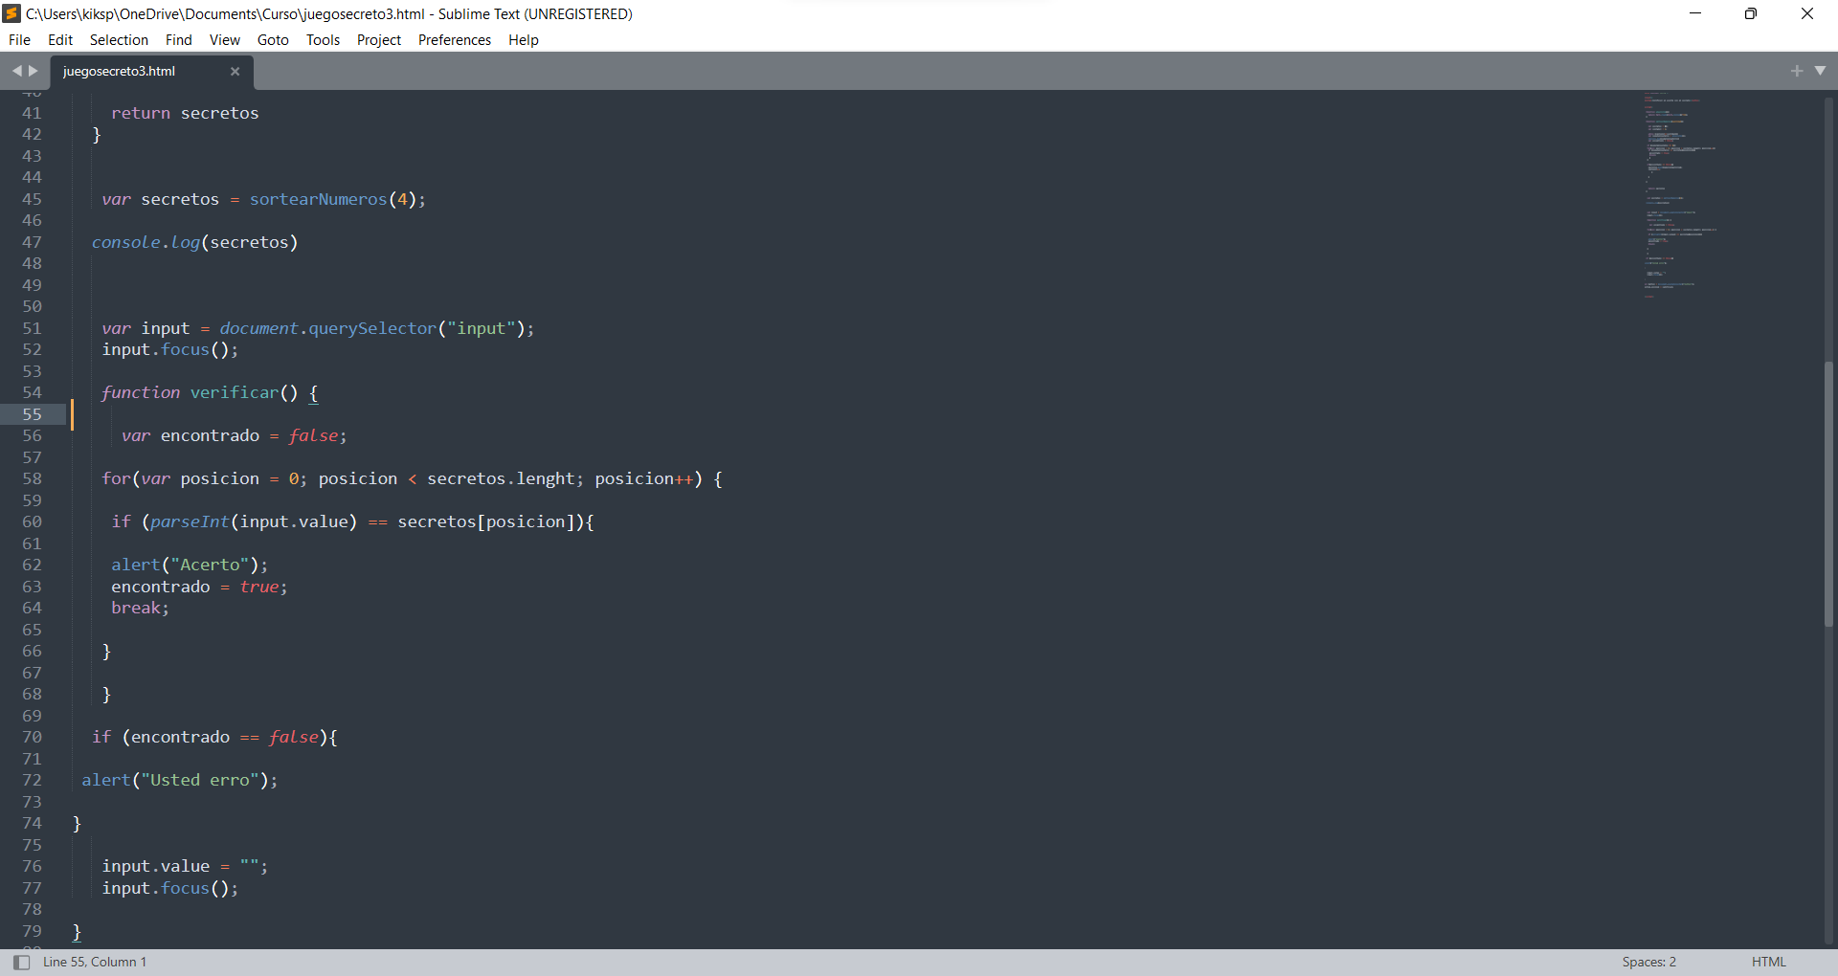Click line number 58 in gutter

(32, 478)
